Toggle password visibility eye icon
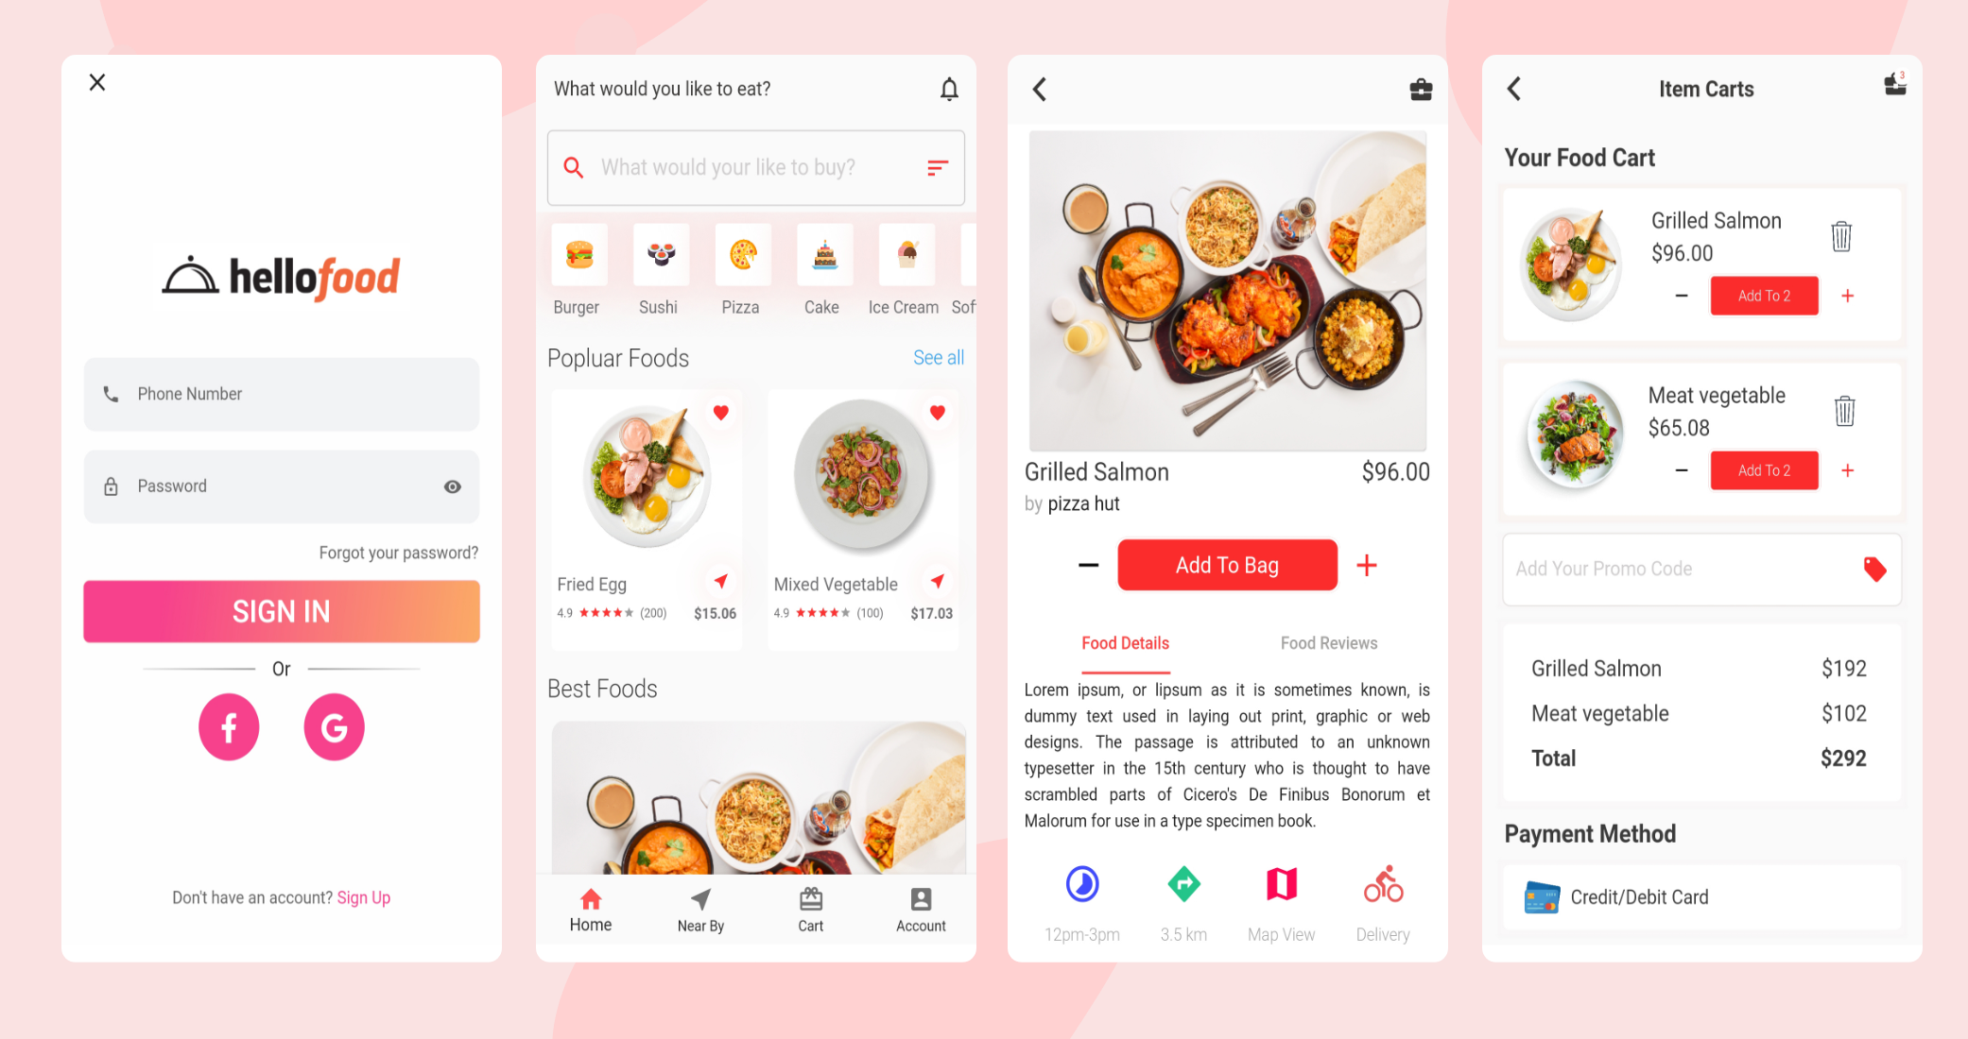 coord(453,486)
